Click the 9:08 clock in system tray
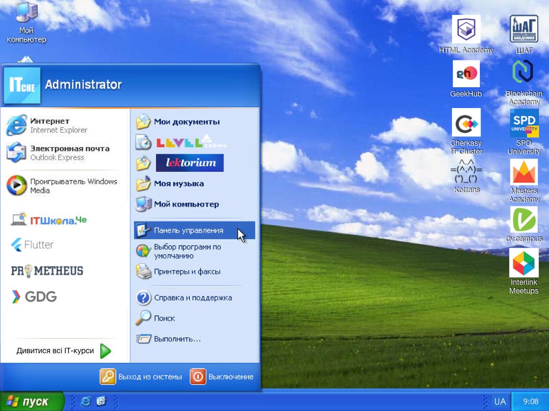This screenshot has height=411, width=549. point(531,401)
